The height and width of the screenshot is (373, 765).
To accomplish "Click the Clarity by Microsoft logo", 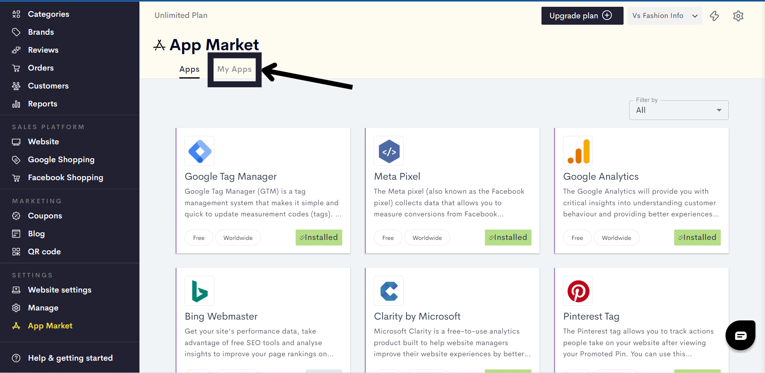I will click(389, 291).
